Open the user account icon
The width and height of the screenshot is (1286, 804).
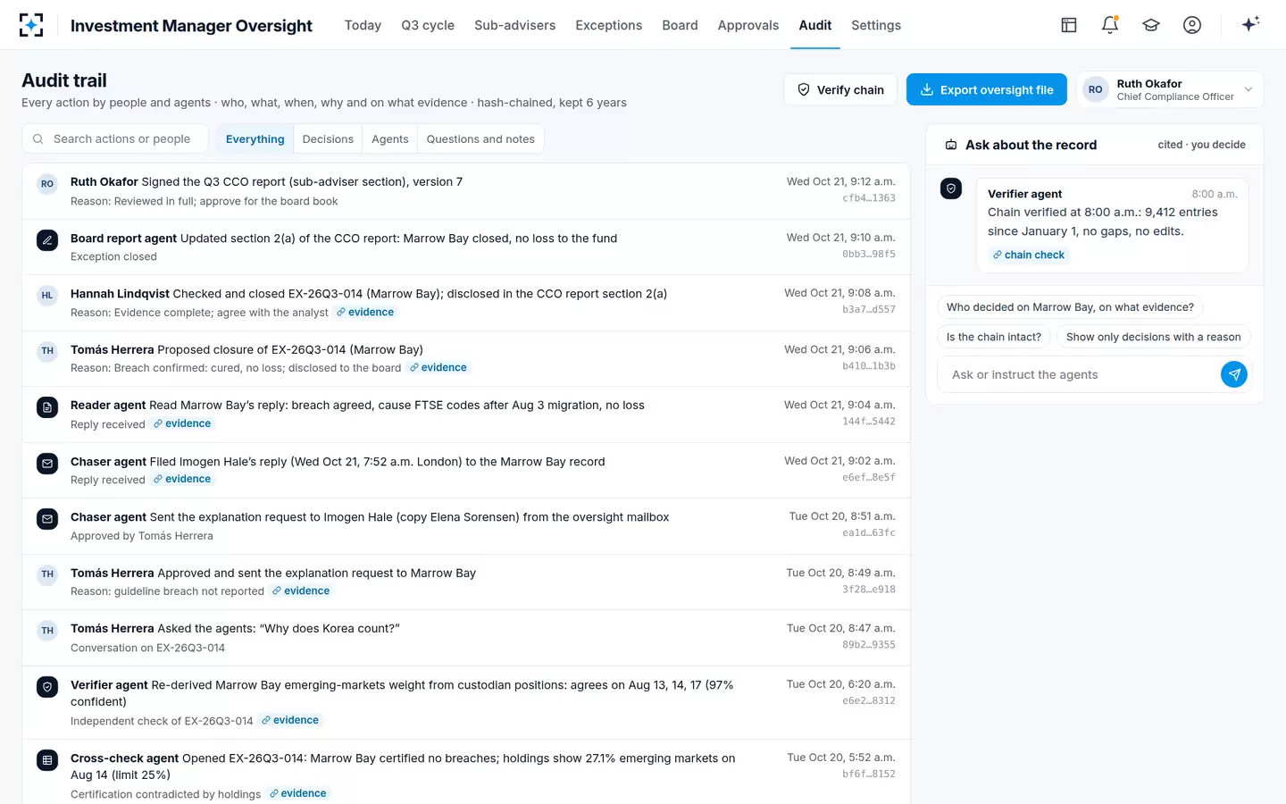(1192, 25)
